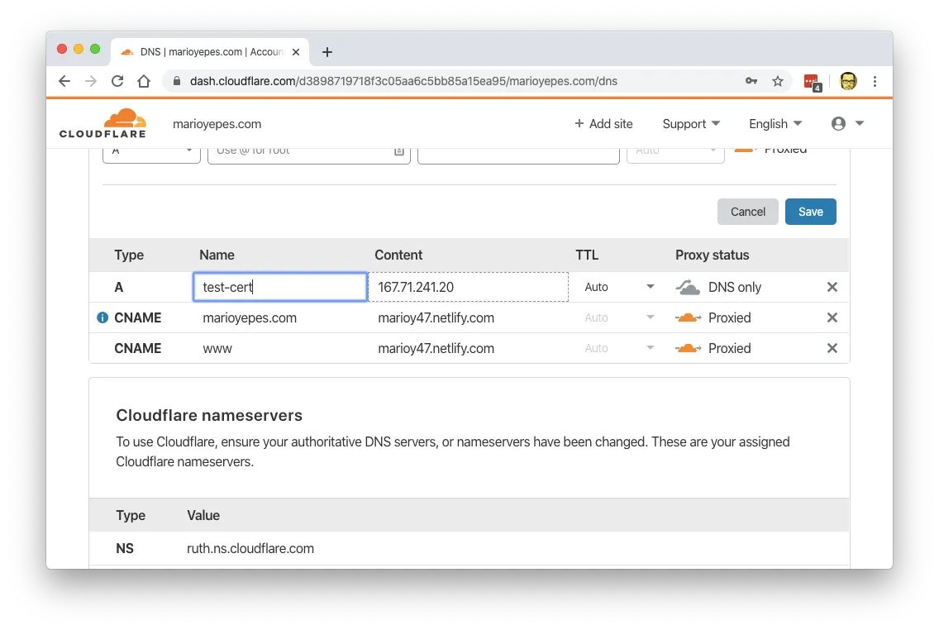
Task: Open the red extension icon with badge 4
Action: point(812,82)
